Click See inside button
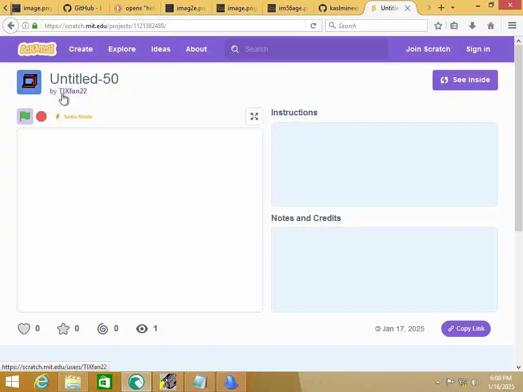Image resolution: width=523 pixels, height=392 pixels. [465, 80]
